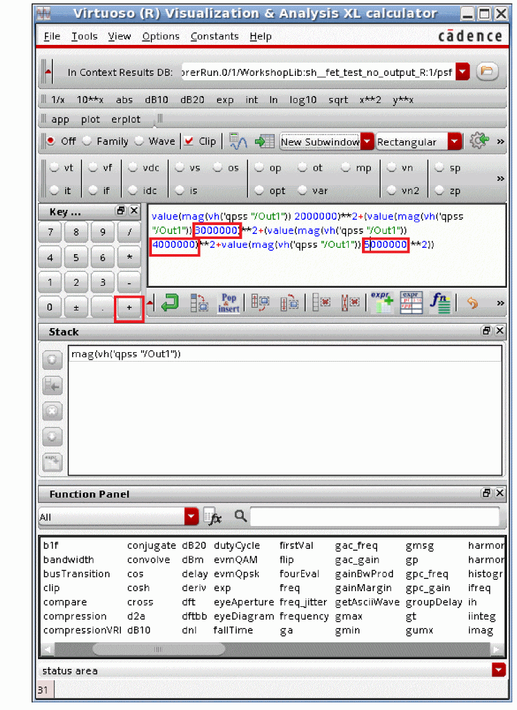Click the fourth stack button below the X button
The width and height of the screenshot is (517, 710).
52,436
